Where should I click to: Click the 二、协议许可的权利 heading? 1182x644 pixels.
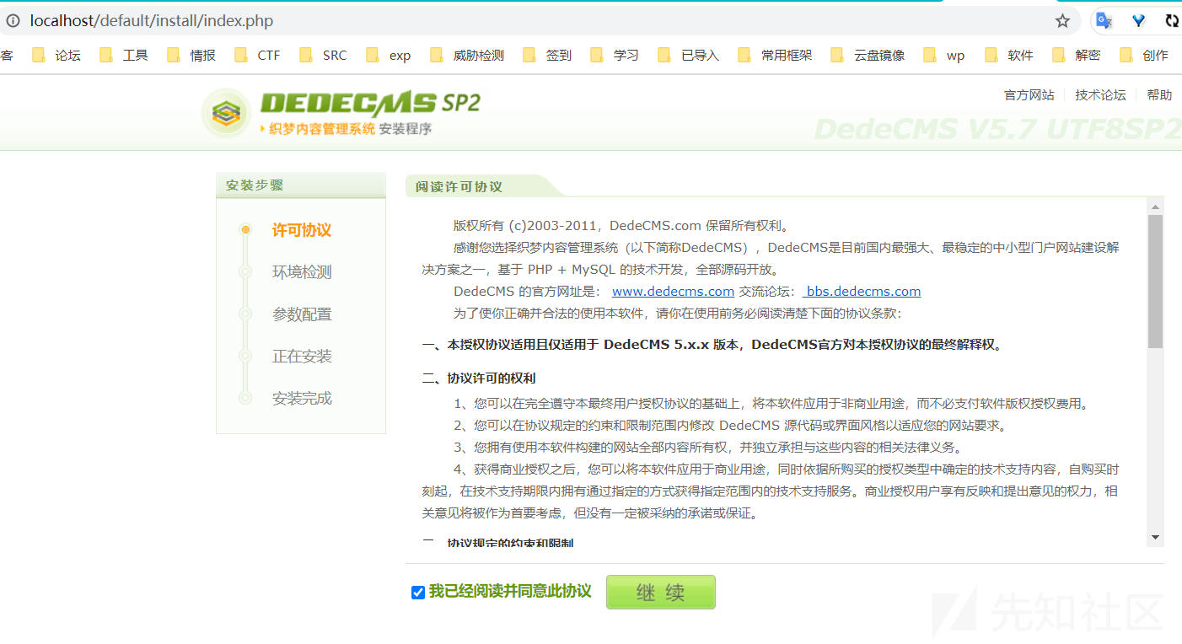point(479,378)
